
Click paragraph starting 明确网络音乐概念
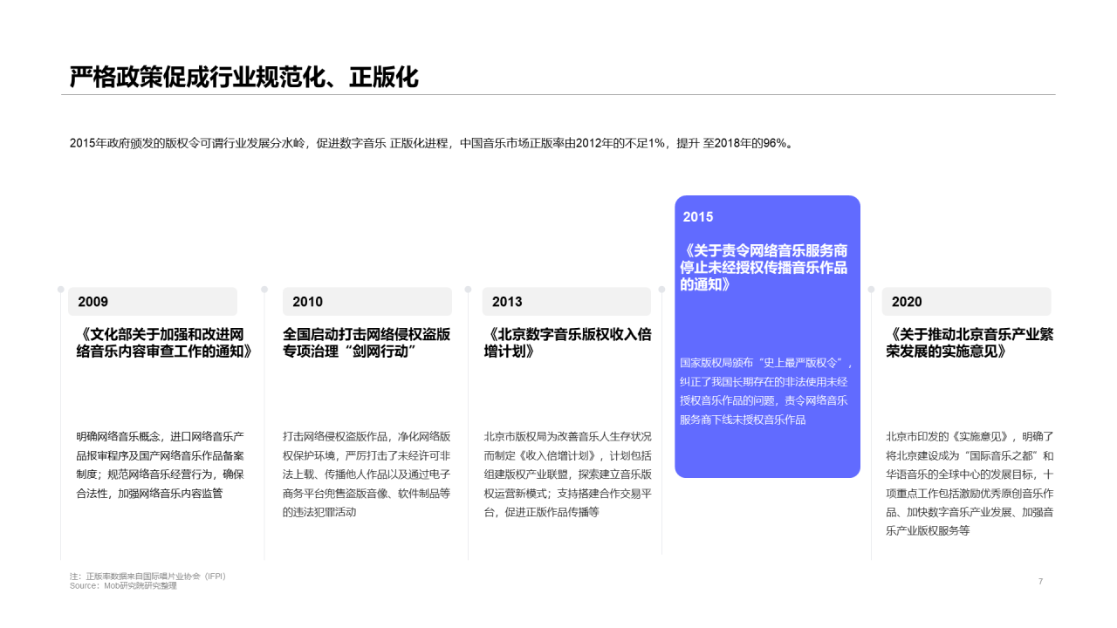161,464
